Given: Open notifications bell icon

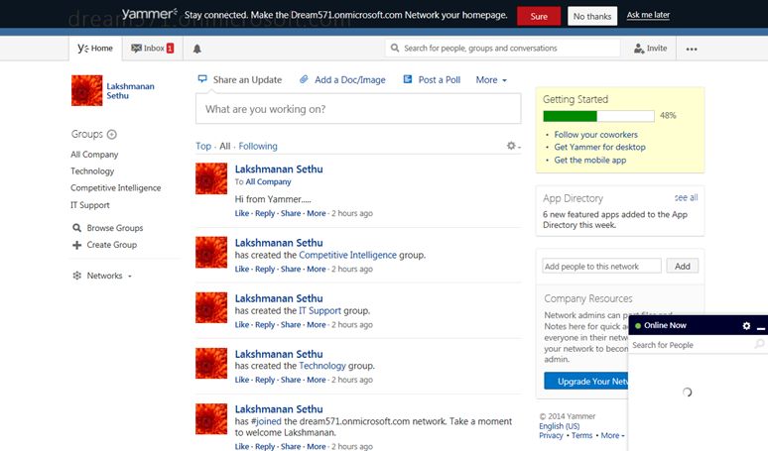Looking at the screenshot, I should tap(196, 49).
